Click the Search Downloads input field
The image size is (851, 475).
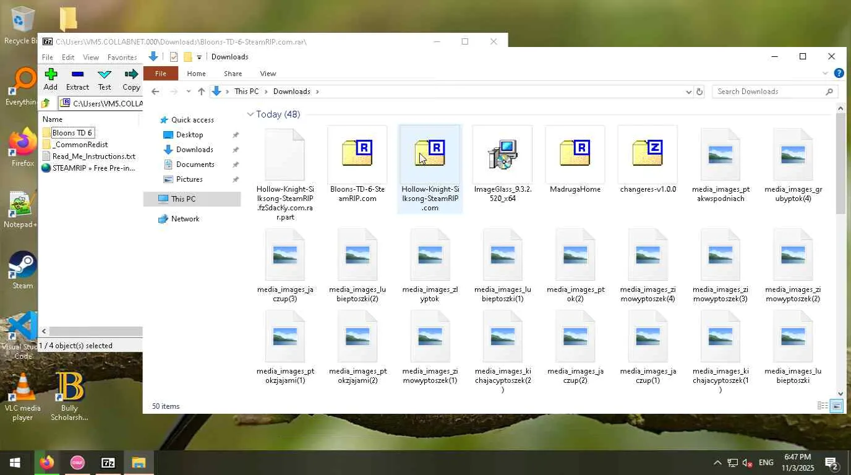click(x=775, y=92)
